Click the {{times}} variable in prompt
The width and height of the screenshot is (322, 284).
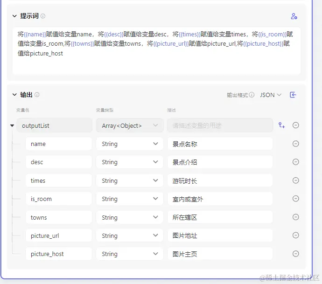point(189,34)
